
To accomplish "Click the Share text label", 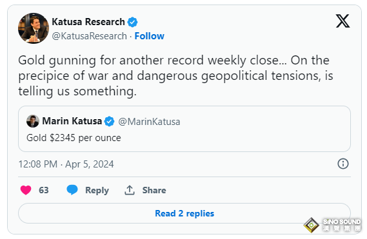I will click(154, 190).
